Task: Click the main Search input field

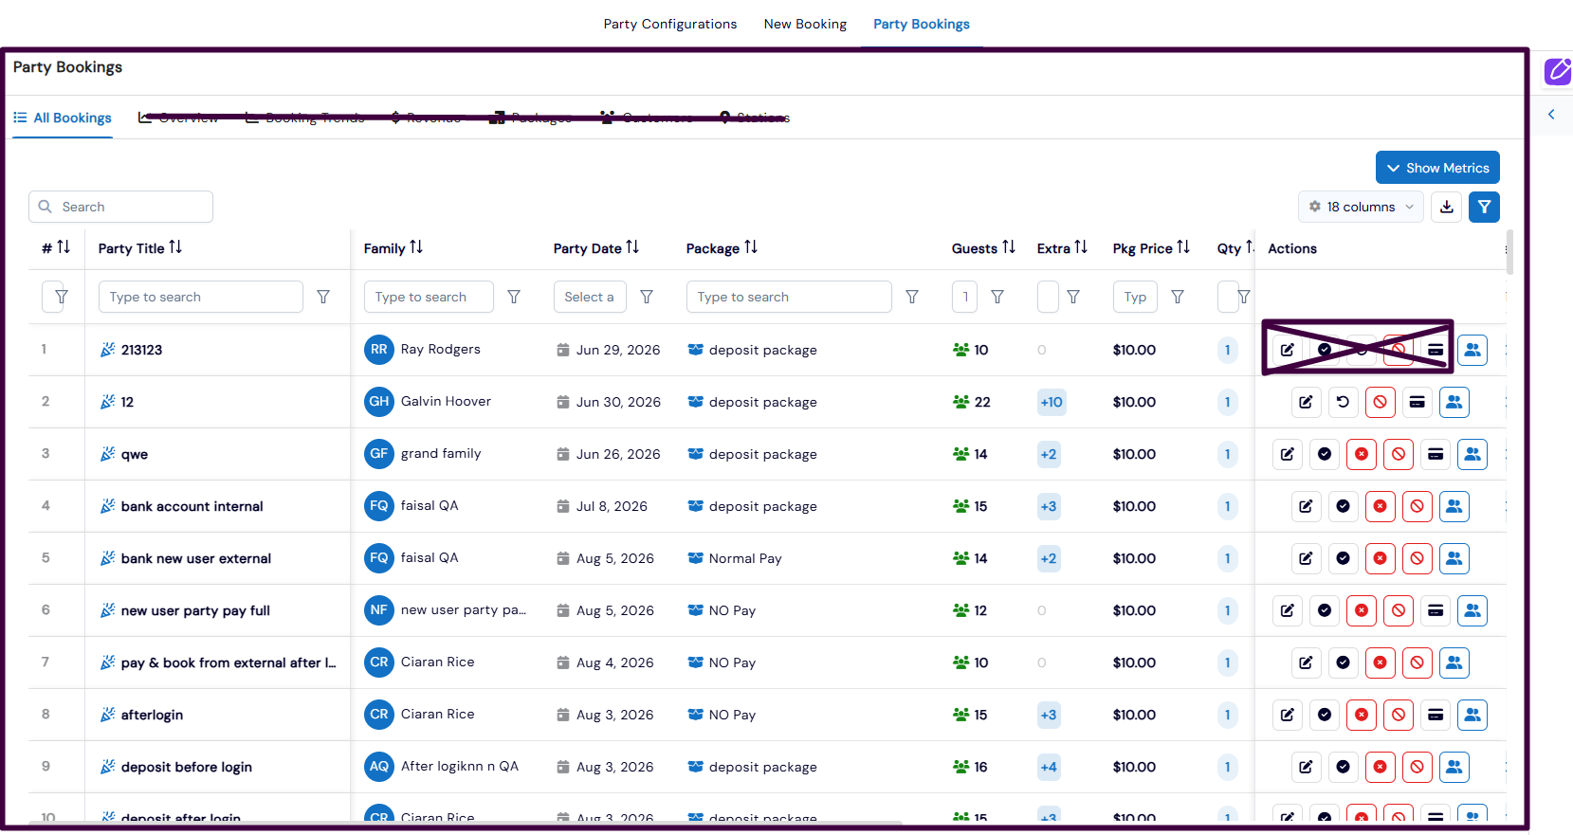Action: pos(120,207)
